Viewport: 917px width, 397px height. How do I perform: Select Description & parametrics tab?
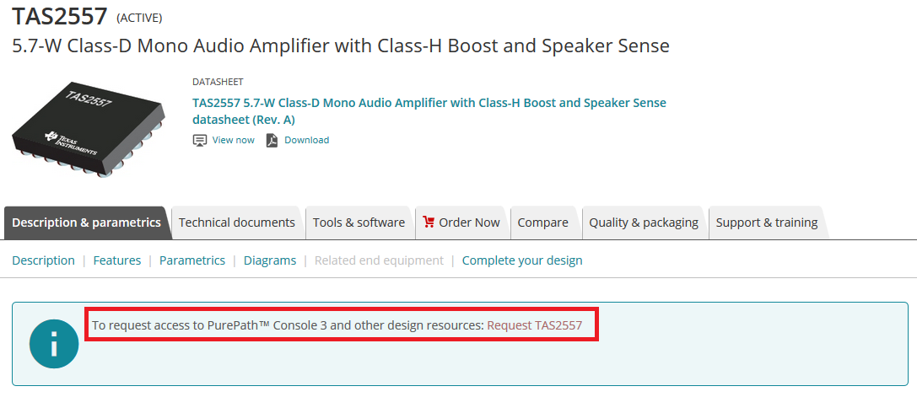pyautogui.click(x=86, y=223)
